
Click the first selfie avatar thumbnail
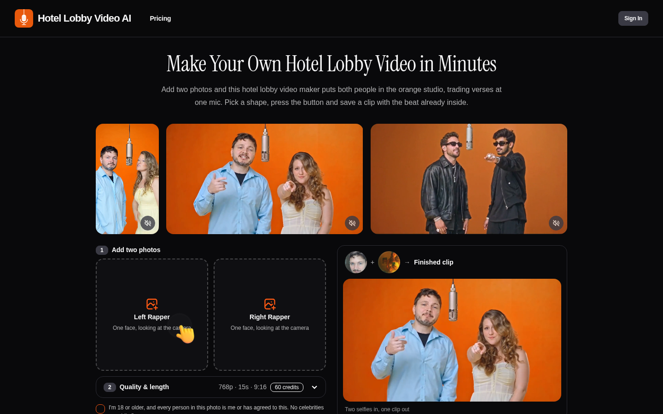356,262
